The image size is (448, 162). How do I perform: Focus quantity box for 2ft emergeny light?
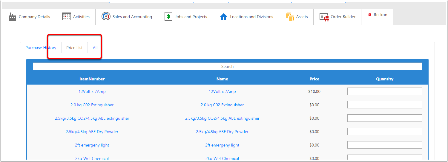[x=384, y=145]
